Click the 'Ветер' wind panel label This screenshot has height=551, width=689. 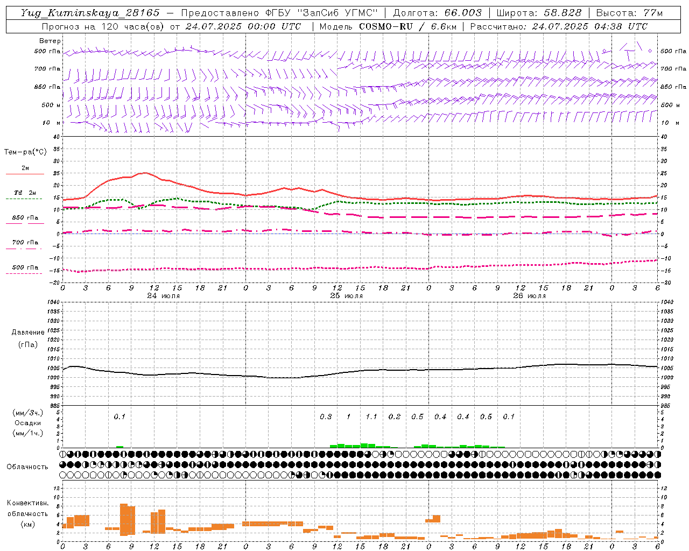coord(50,41)
